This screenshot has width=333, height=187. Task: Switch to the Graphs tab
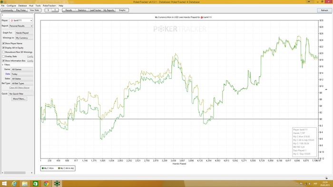[122, 10]
